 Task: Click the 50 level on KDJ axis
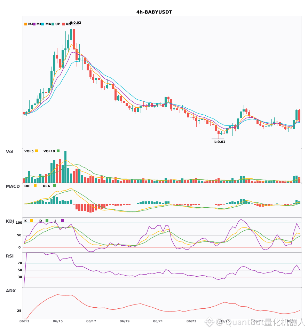(x=19, y=235)
